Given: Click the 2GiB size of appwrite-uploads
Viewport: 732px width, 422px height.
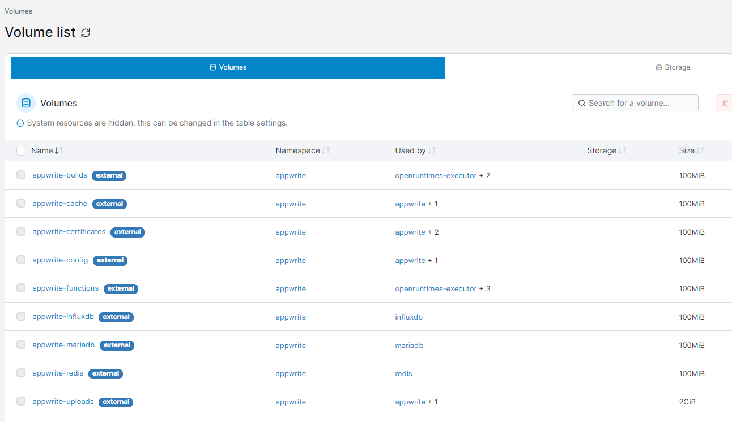Looking at the screenshot, I should [x=687, y=402].
